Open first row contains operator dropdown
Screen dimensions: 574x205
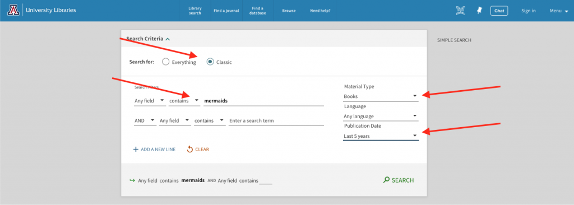click(184, 100)
